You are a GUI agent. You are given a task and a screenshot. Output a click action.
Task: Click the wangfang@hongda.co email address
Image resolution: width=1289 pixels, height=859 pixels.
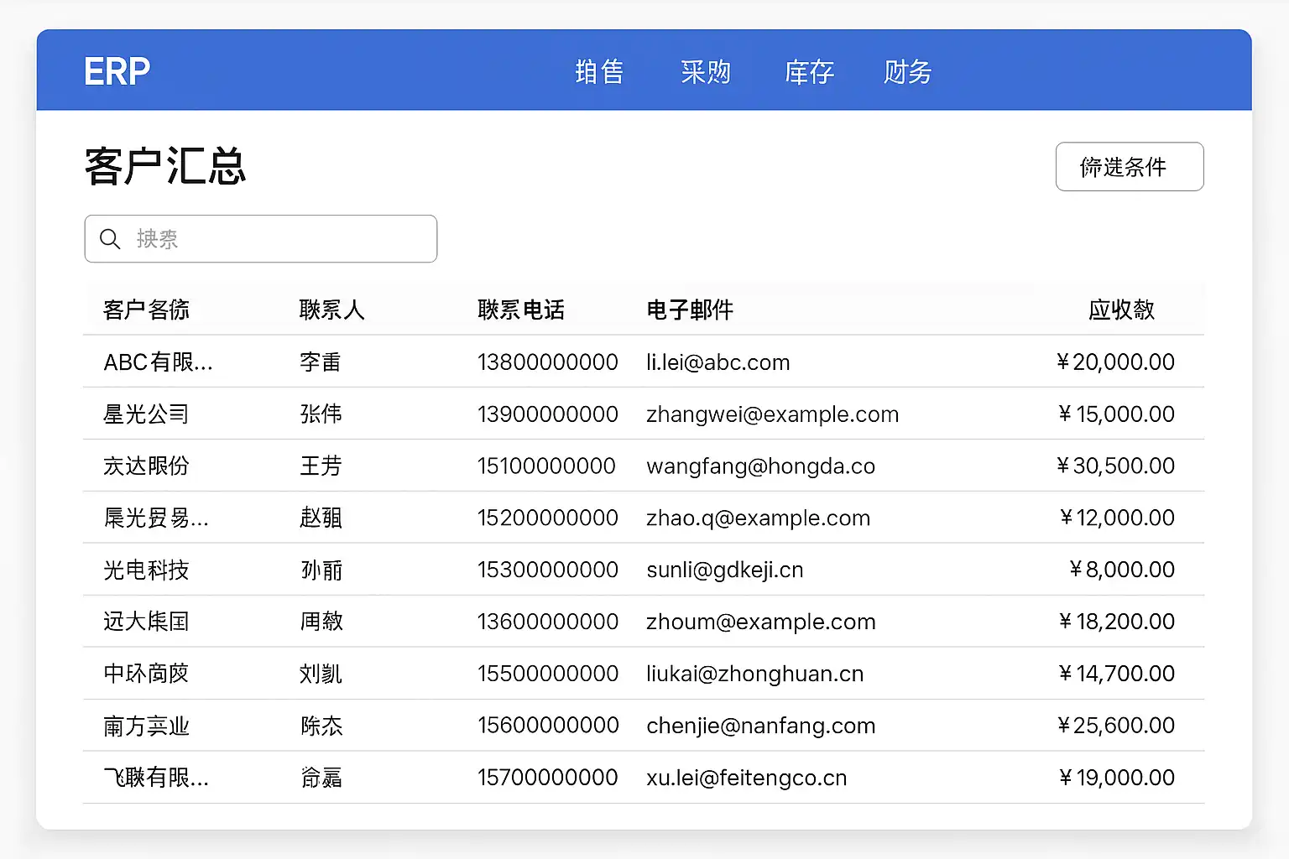[x=760, y=466]
